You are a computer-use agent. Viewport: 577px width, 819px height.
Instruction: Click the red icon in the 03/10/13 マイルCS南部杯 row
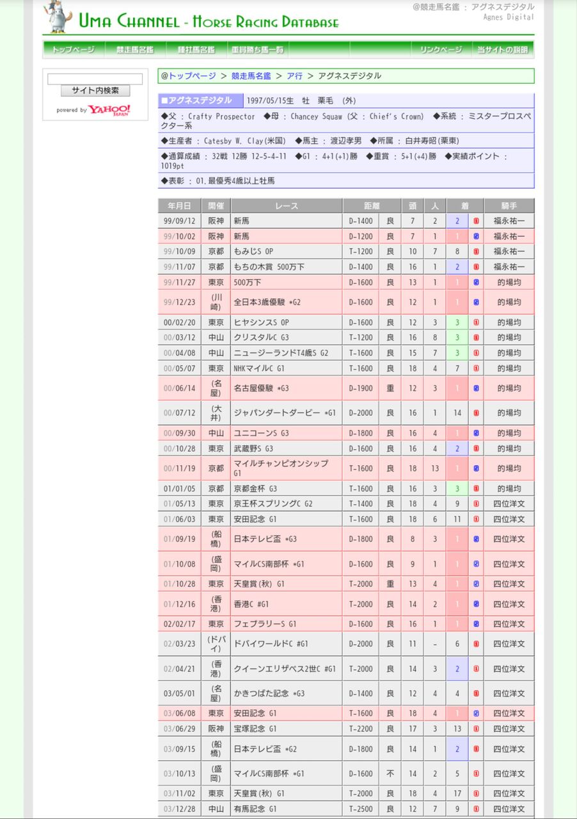click(476, 774)
